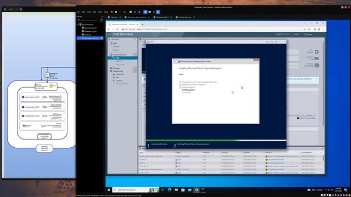Image resolution: width=351 pixels, height=197 pixels.
Task: Close the VM console window
Action: coord(285,42)
